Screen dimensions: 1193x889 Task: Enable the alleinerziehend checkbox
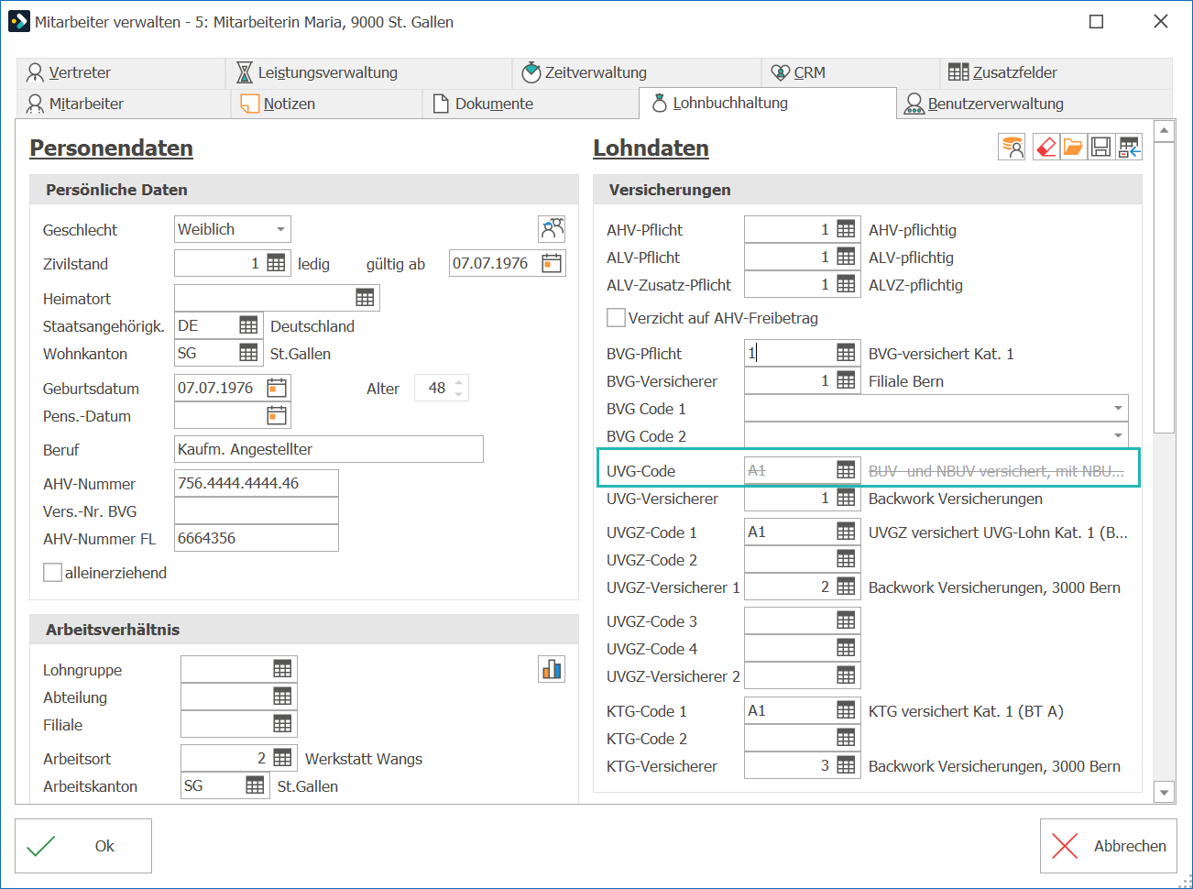coord(52,572)
